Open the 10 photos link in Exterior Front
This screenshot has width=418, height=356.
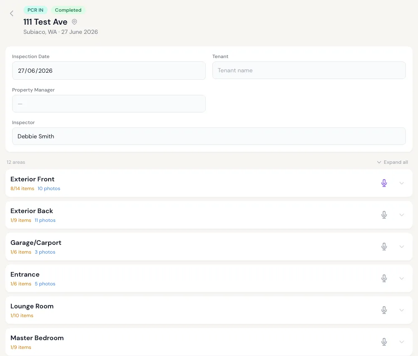49,188
